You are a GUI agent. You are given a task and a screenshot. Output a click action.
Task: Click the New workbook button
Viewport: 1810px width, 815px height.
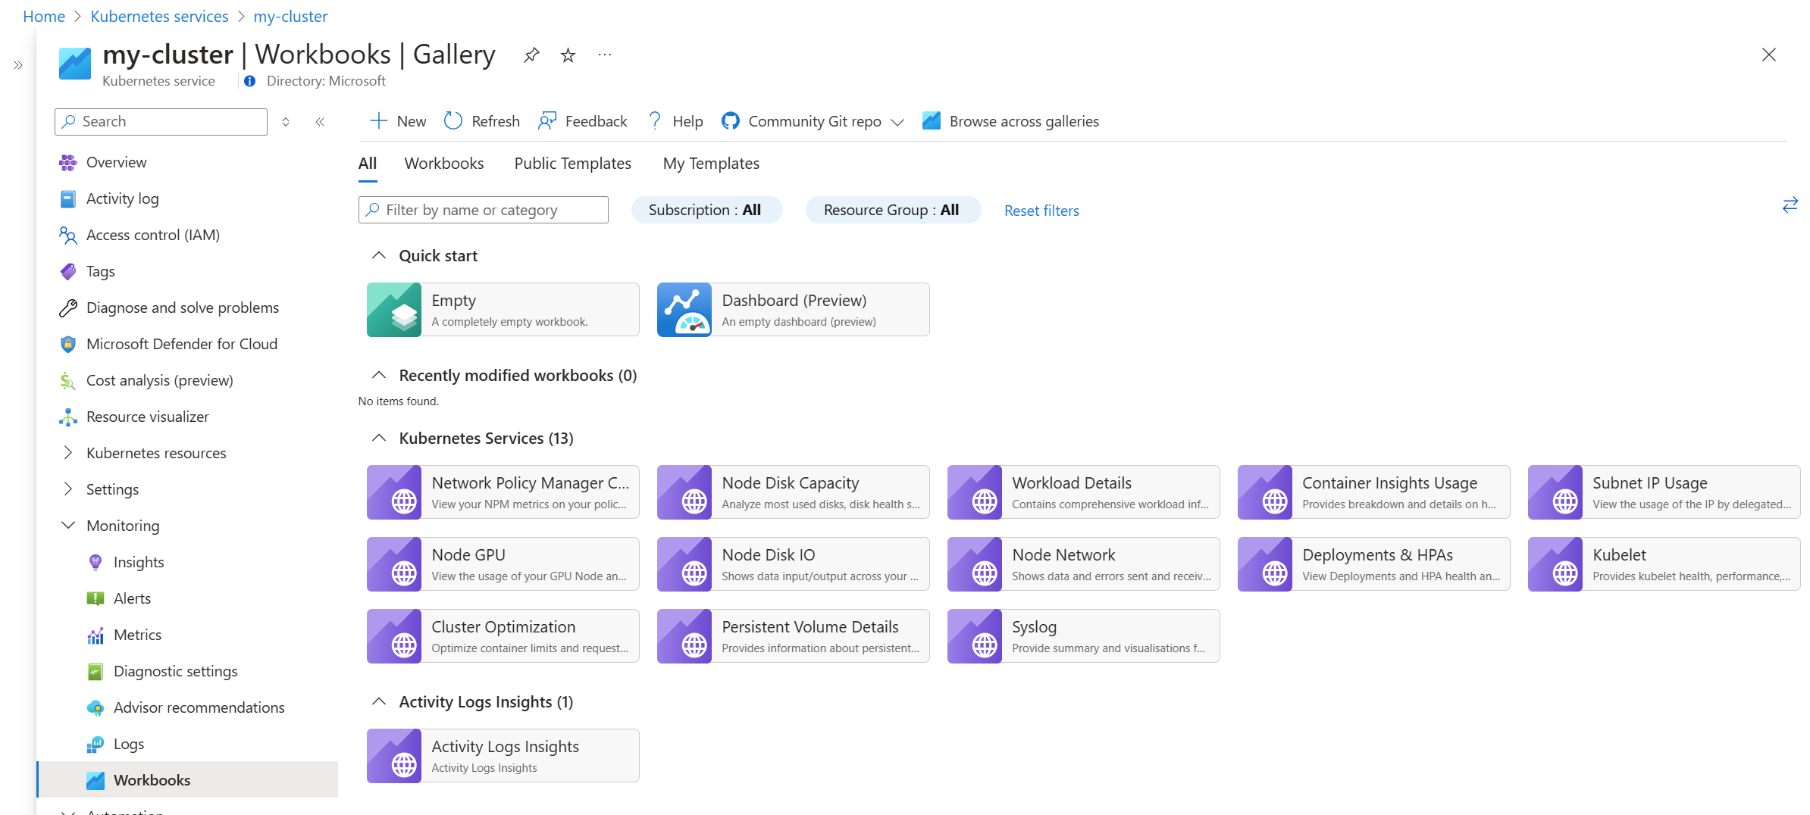click(x=397, y=121)
